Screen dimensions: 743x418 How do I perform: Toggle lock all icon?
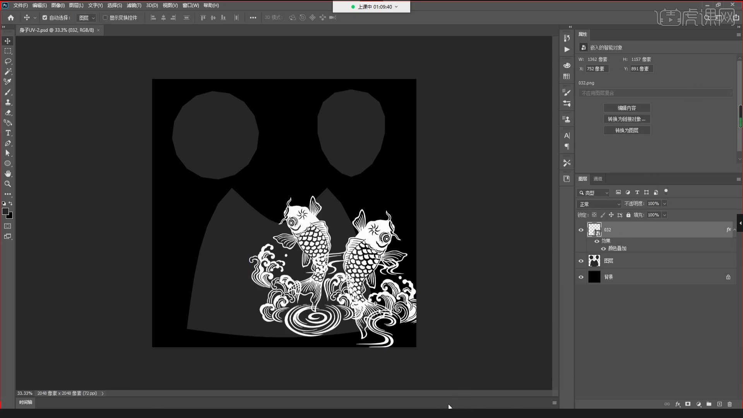pyautogui.click(x=628, y=215)
